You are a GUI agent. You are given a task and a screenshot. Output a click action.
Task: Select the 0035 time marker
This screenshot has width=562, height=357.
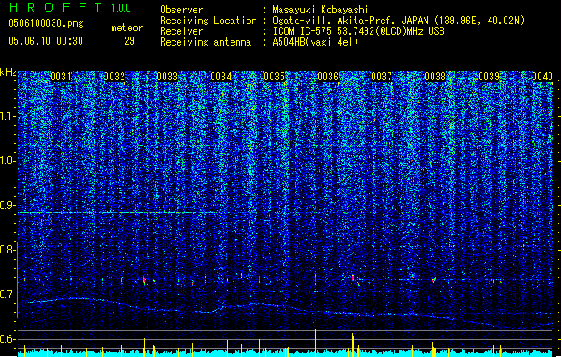(274, 77)
